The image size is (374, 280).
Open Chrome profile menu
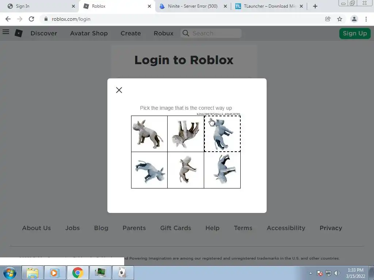click(x=354, y=19)
